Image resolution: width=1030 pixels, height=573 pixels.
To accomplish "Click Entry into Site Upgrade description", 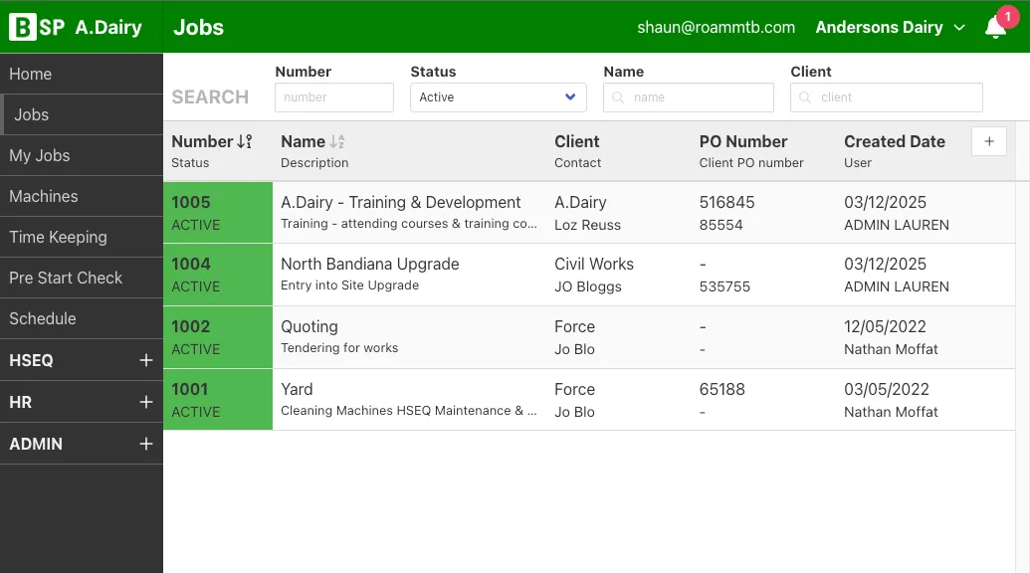I will [349, 285].
